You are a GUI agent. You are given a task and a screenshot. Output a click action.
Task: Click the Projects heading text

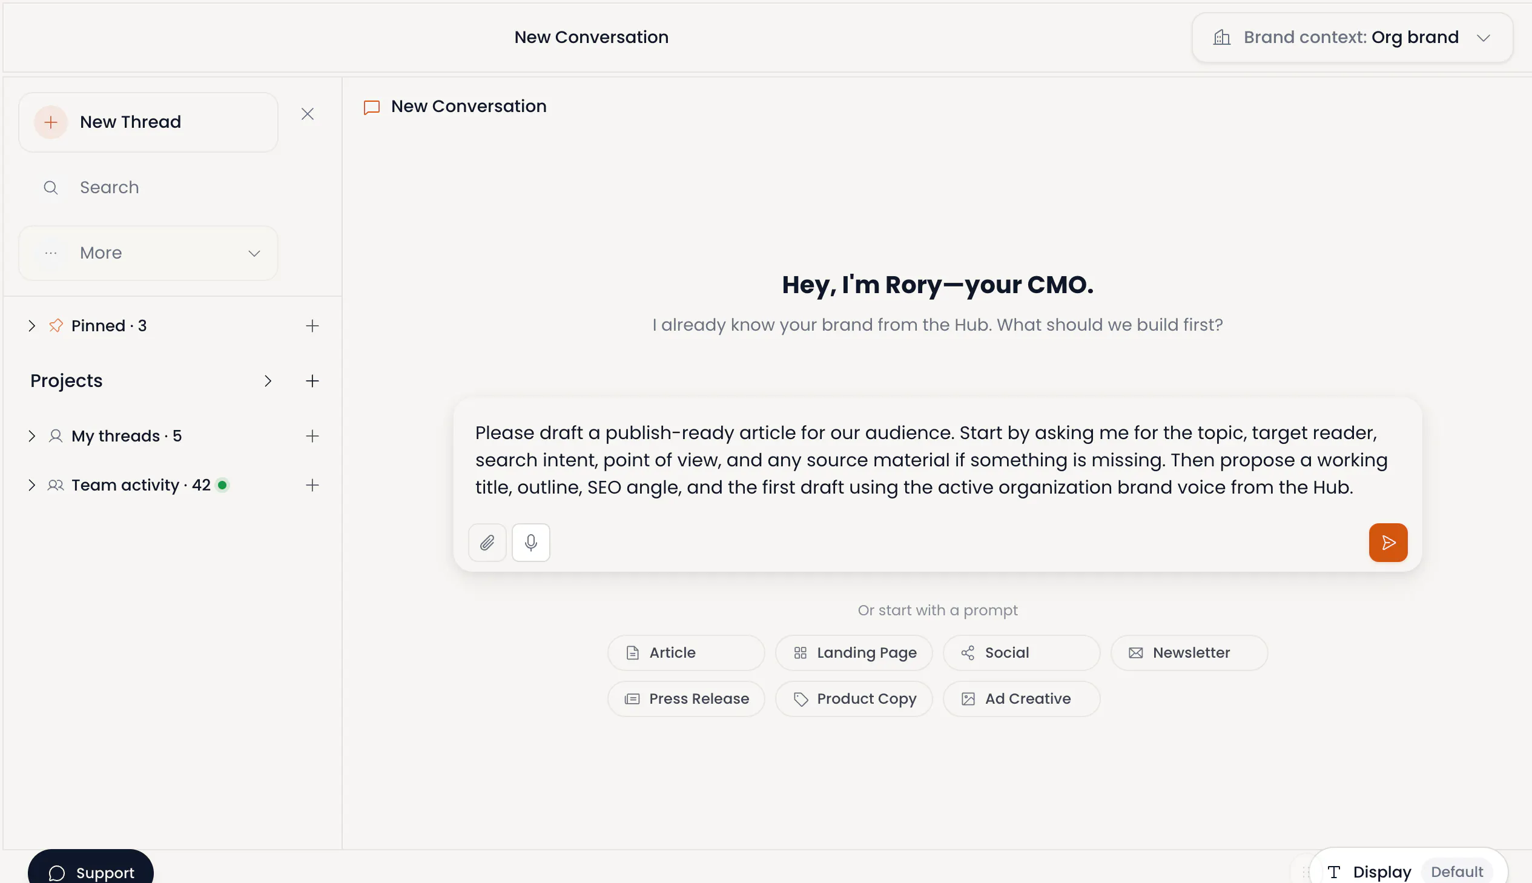click(66, 381)
